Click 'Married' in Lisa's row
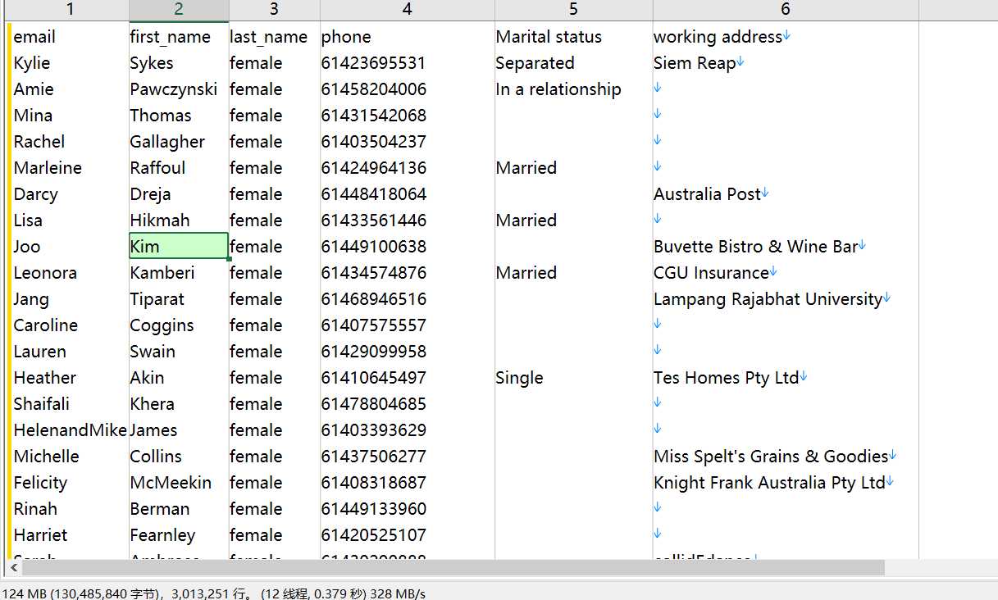This screenshot has height=600, width=998. point(573,220)
